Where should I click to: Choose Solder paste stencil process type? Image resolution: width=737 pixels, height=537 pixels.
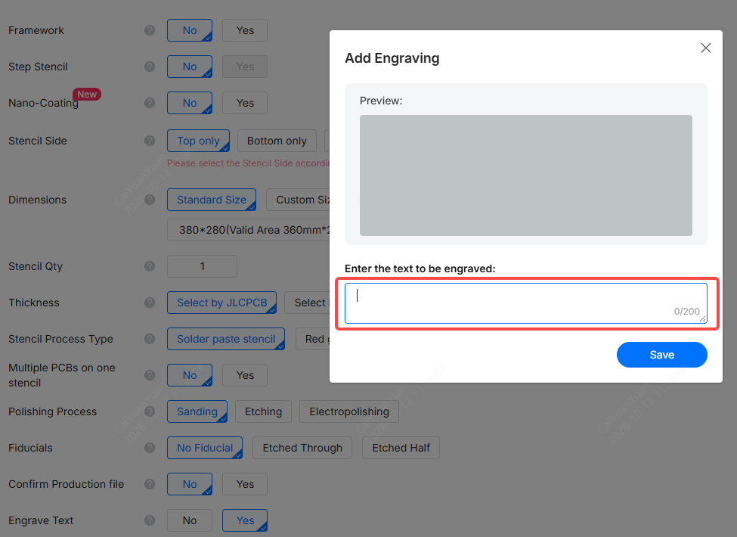point(226,339)
